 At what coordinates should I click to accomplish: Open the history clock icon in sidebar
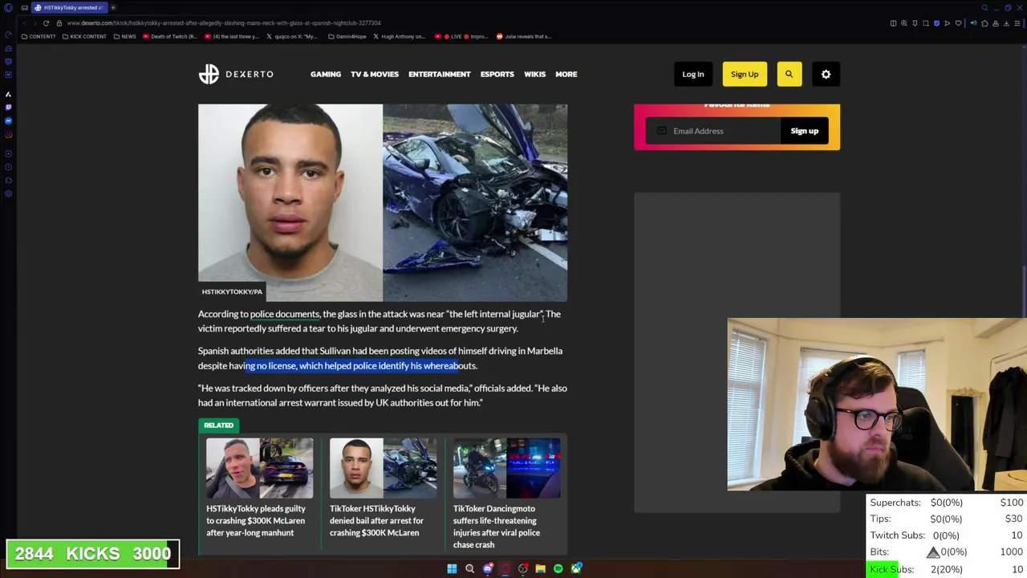pyautogui.click(x=8, y=167)
